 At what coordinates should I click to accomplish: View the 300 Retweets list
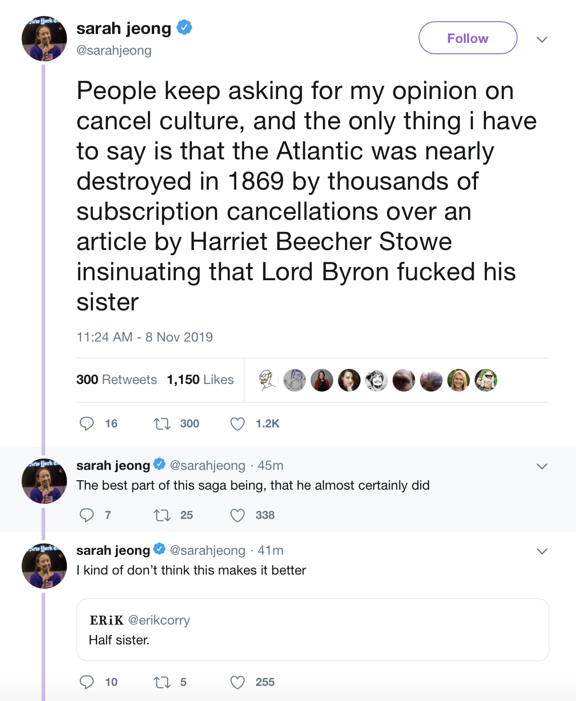116,380
